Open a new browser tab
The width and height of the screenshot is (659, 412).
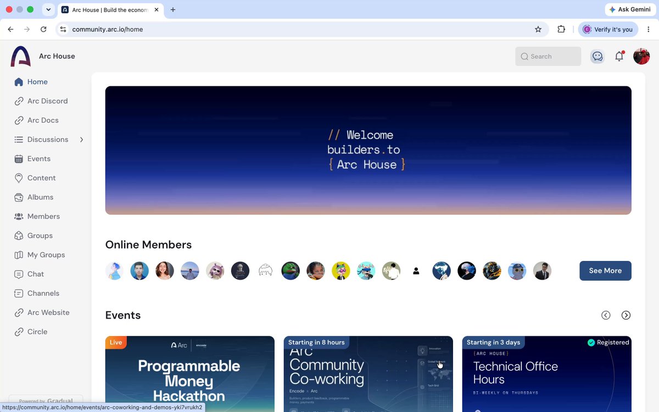coord(173,9)
